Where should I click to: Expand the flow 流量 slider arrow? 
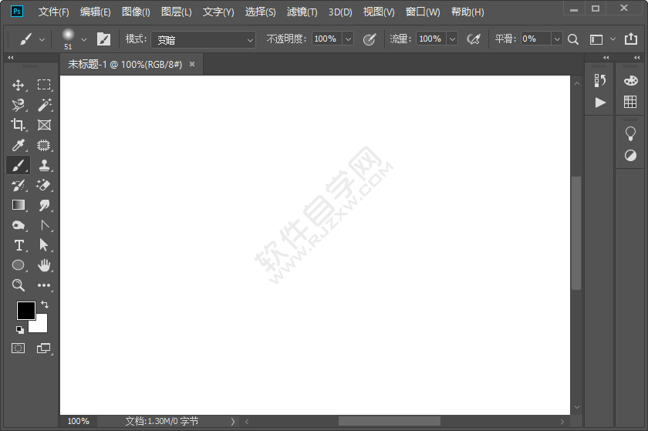pyautogui.click(x=452, y=39)
